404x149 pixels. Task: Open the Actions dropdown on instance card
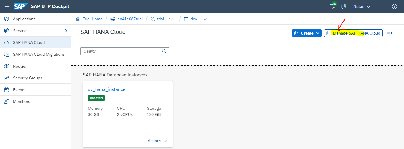(158, 141)
